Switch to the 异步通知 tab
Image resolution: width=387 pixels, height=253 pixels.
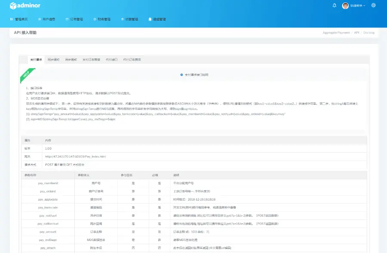click(x=71, y=59)
